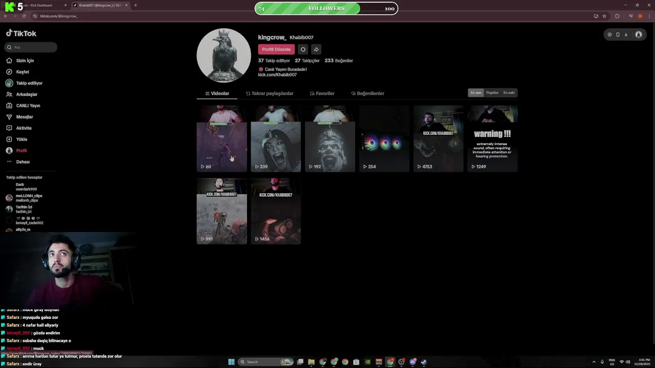Click the circular icon left of top-right avatar group

click(x=609, y=34)
